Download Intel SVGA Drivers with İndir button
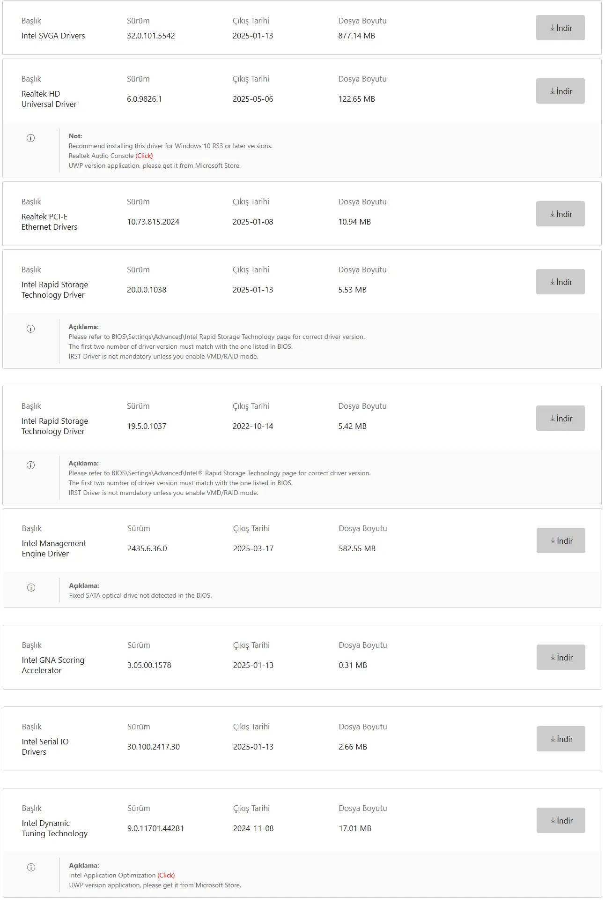The image size is (605, 900). (x=560, y=28)
